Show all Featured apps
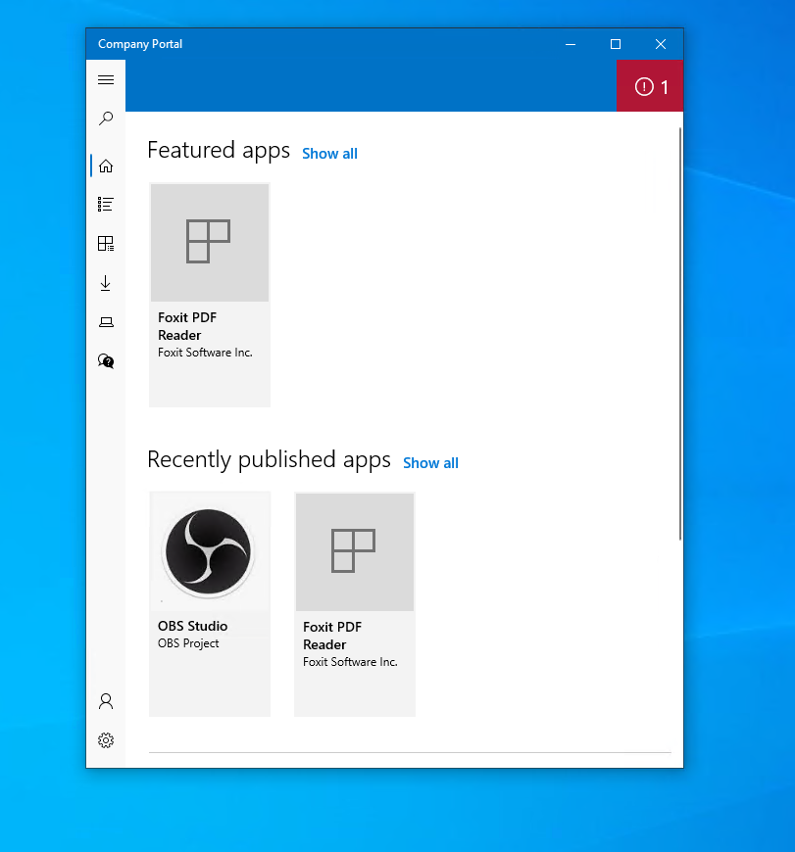Image resolution: width=795 pixels, height=852 pixels. [329, 154]
